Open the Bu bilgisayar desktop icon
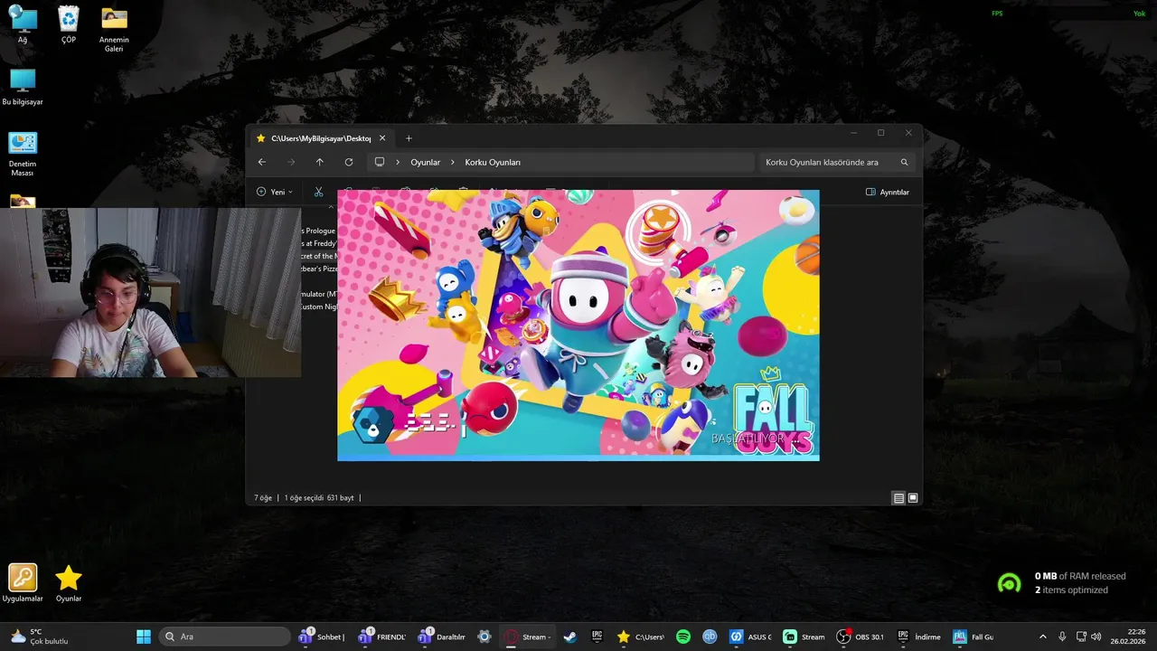 [x=23, y=87]
